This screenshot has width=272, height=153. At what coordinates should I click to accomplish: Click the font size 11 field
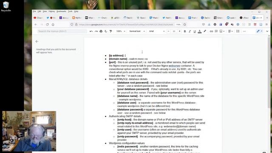pyautogui.click(x=174, y=31)
